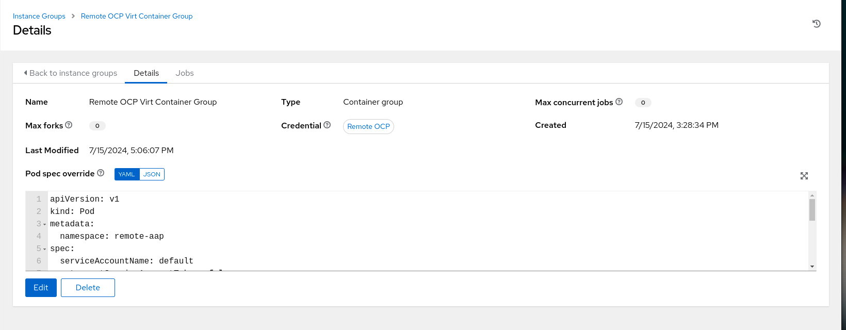This screenshot has width=846, height=330.
Task: Switch pod spec view to YAML
Action: click(x=126, y=174)
